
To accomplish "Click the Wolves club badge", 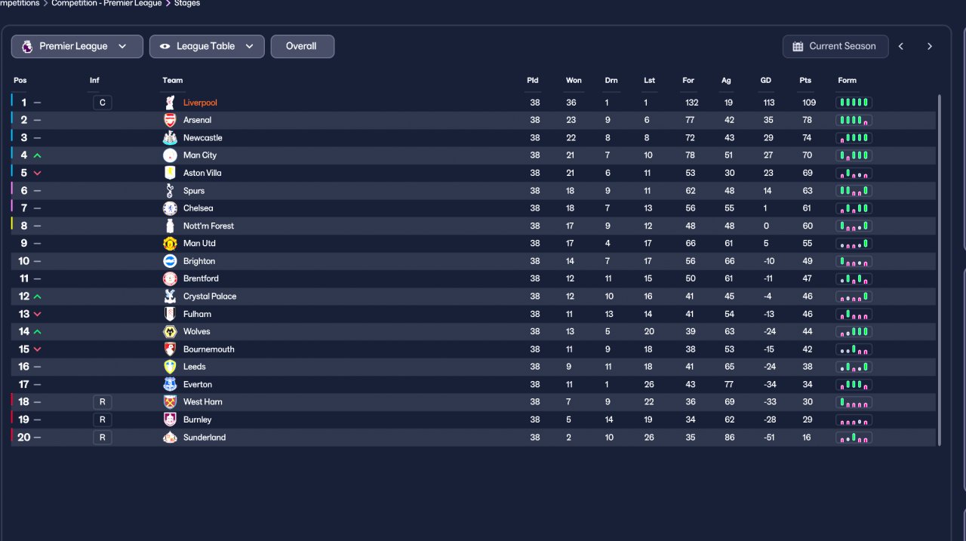I will tap(170, 331).
